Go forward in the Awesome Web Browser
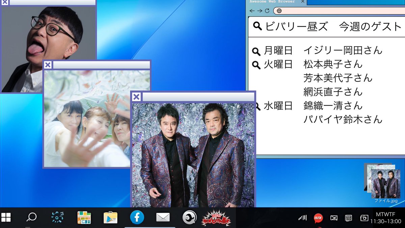 pyautogui.click(x=260, y=11)
